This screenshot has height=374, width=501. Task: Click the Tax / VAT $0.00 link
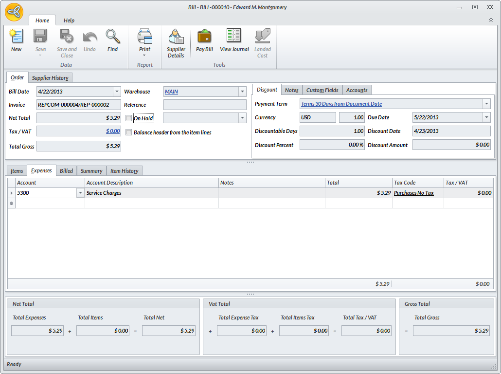(113, 131)
